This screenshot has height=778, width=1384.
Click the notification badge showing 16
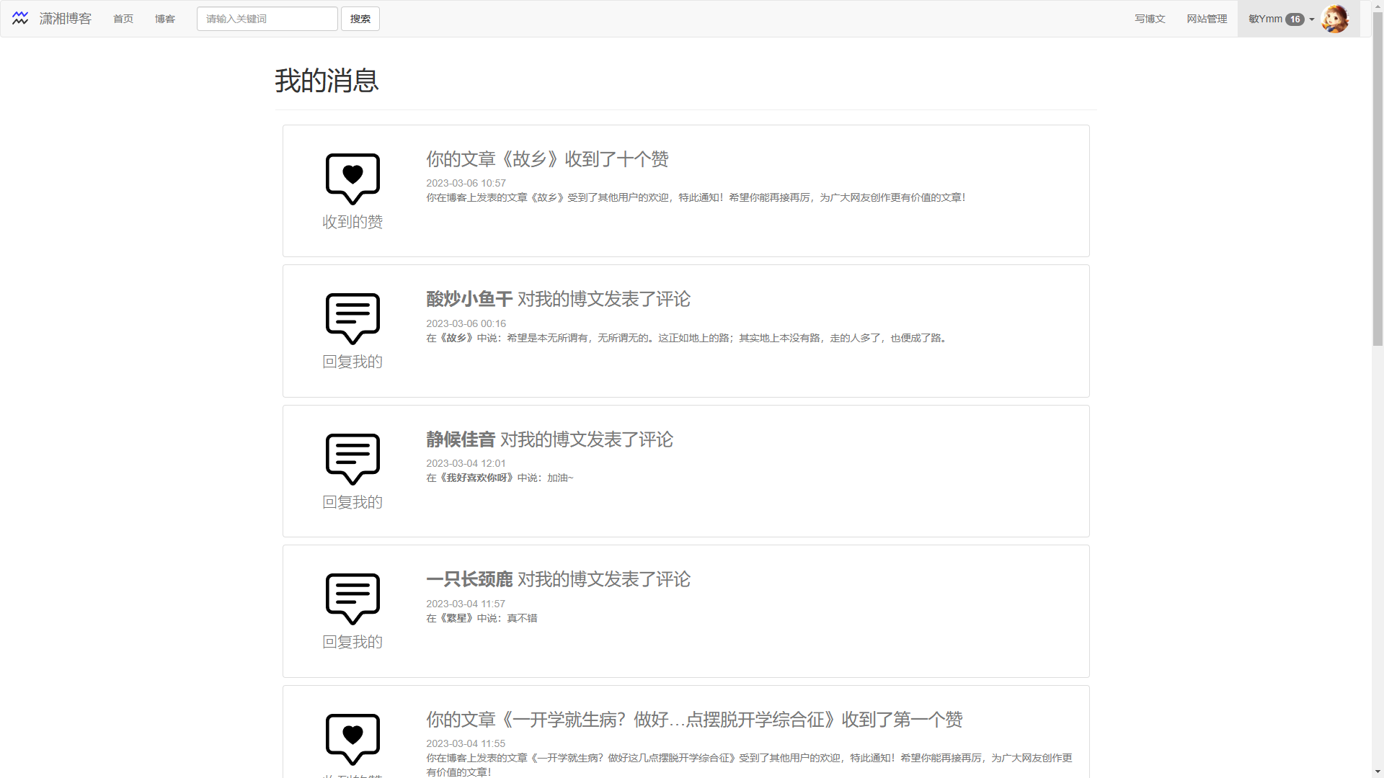(x=1295, y=19)
